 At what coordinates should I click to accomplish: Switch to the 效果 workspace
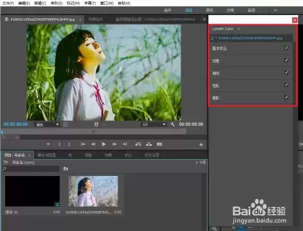pyautogui.click(x=230, y=10)
